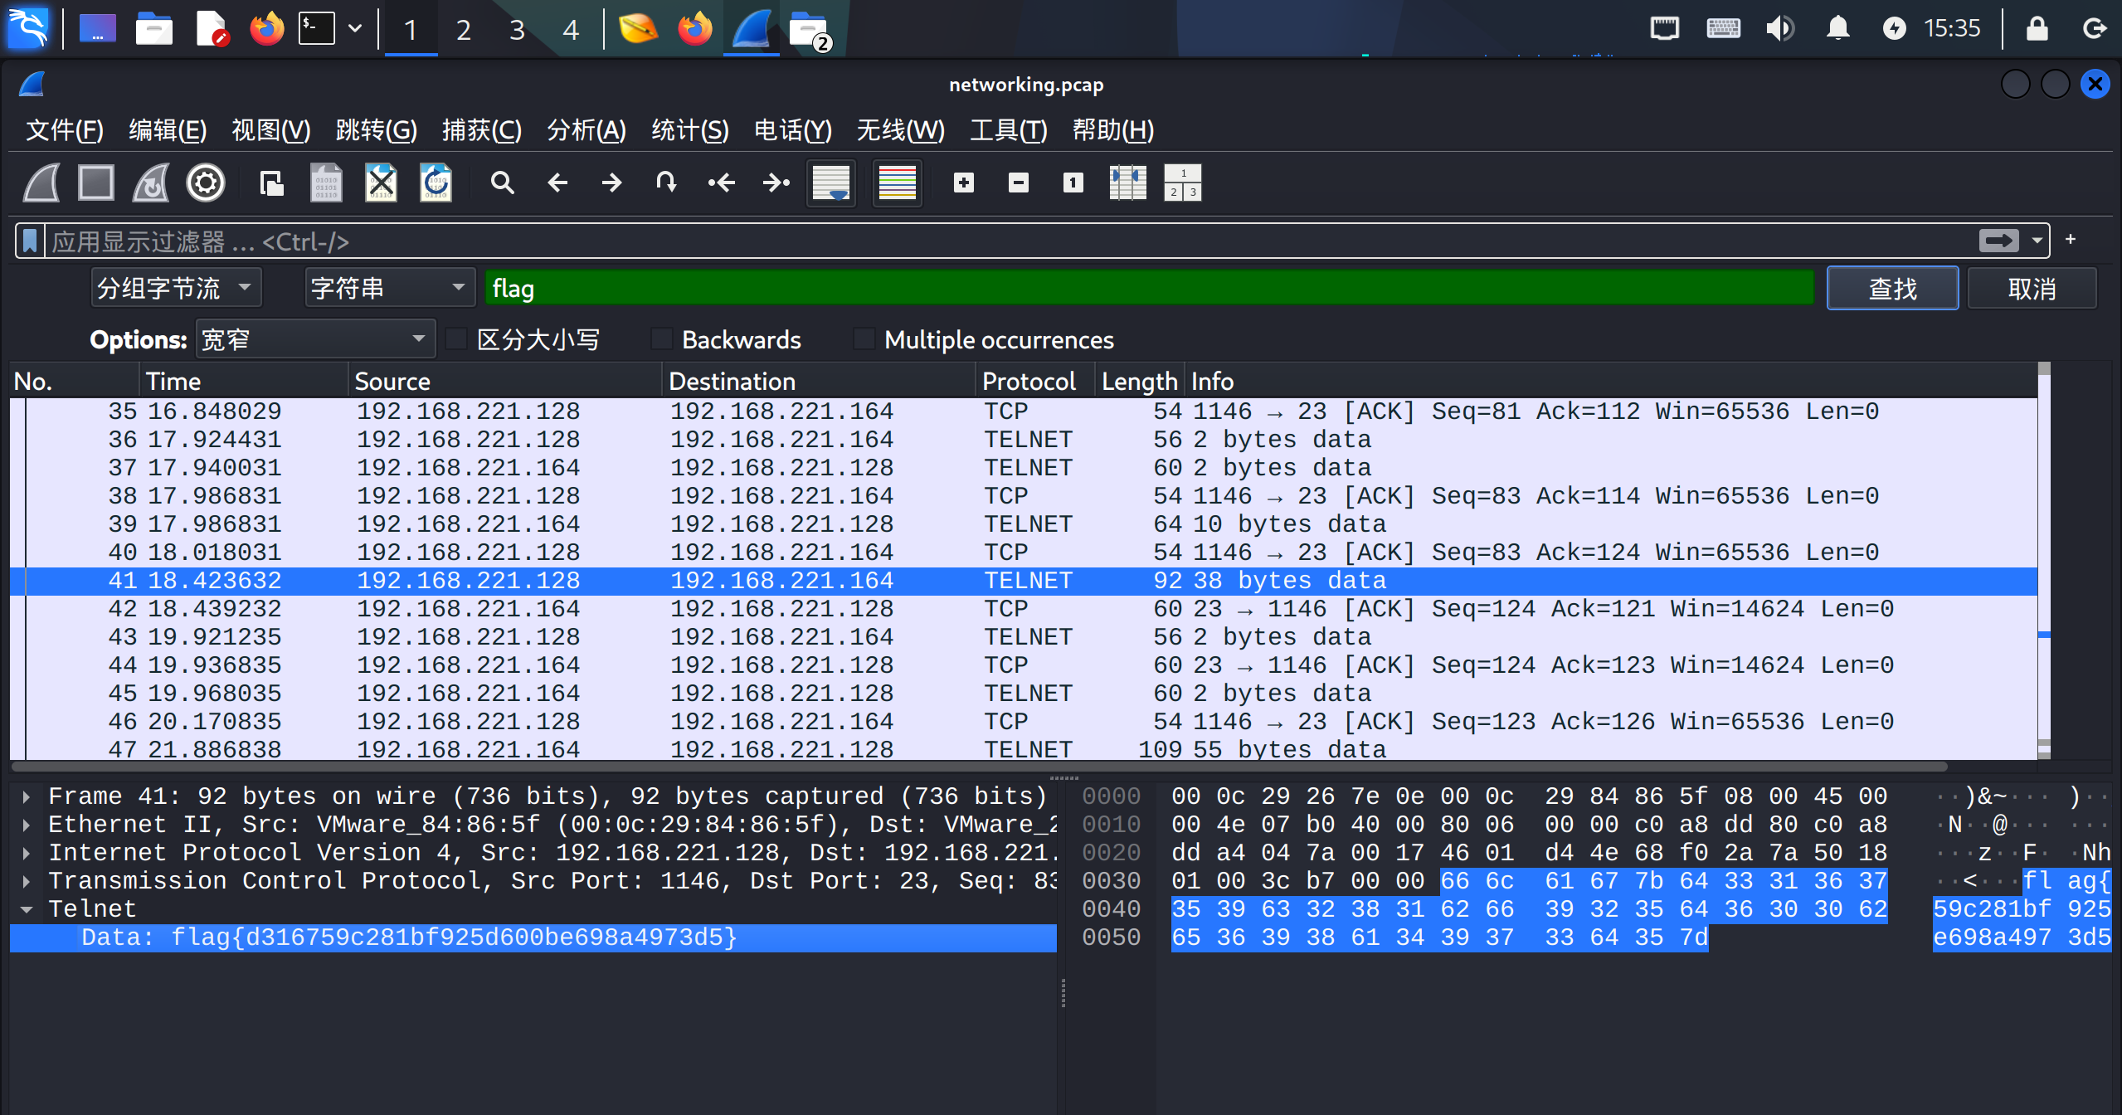Open the 统计(S) menu

click(x=689, y=130)
